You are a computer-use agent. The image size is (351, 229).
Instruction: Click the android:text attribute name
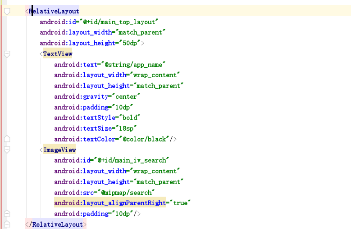[x=76, y=65]
